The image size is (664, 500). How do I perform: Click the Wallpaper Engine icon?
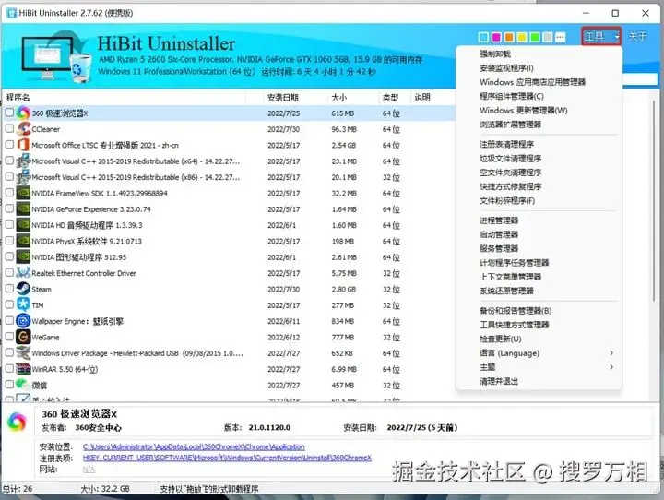[23, 321]
